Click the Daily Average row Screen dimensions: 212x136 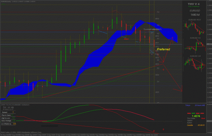(x=8, y=121)
